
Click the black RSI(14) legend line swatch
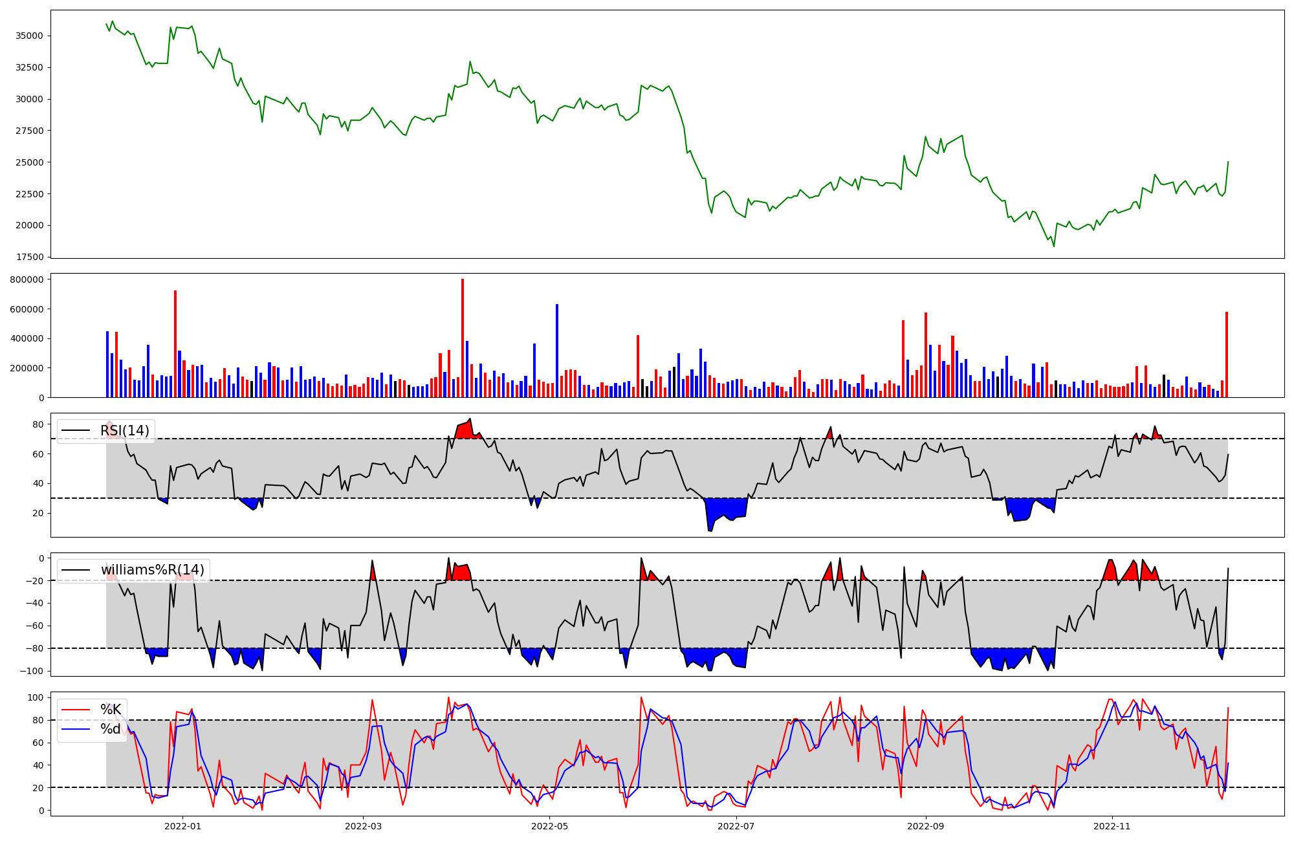coord(75,431)
